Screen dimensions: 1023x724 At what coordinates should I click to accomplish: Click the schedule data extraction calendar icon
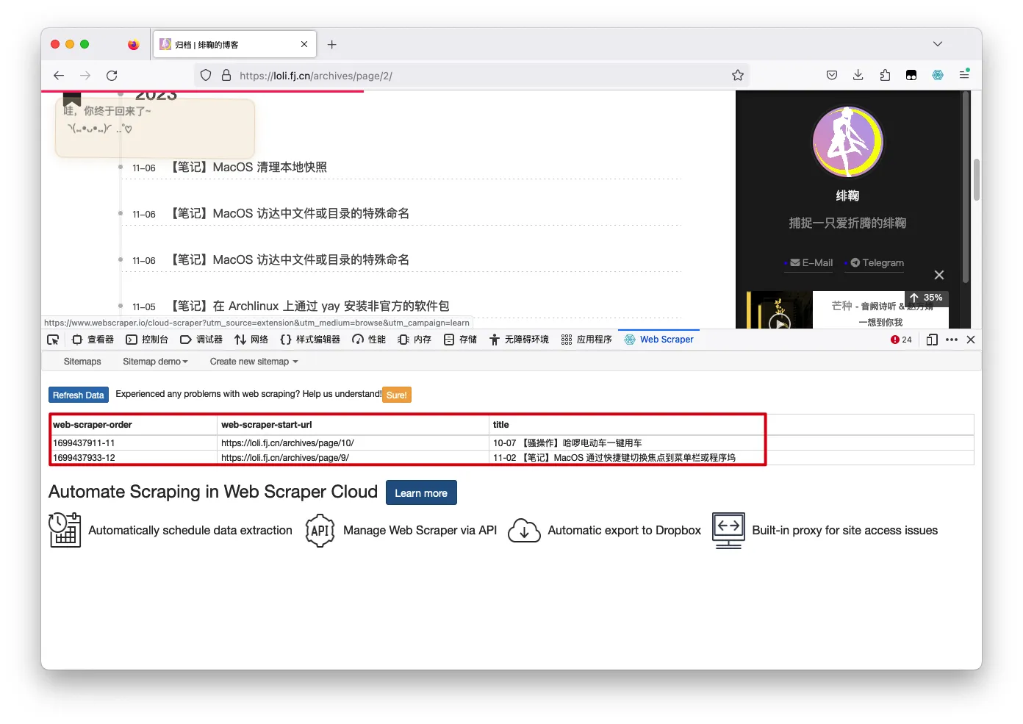(65, 530)
